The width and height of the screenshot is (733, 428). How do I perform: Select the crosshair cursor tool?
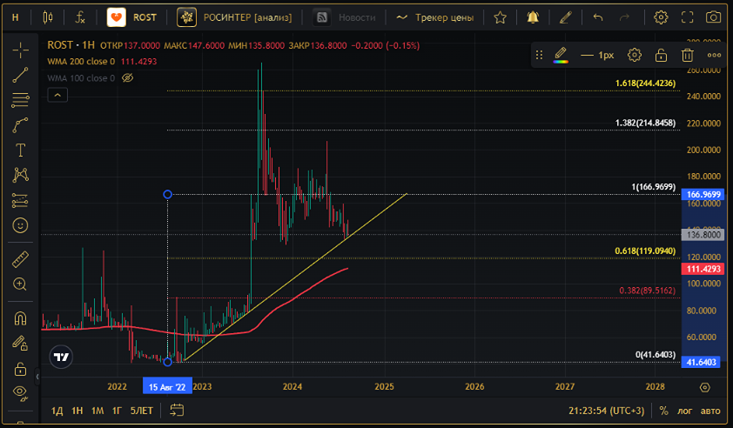(x=20, y=50)
